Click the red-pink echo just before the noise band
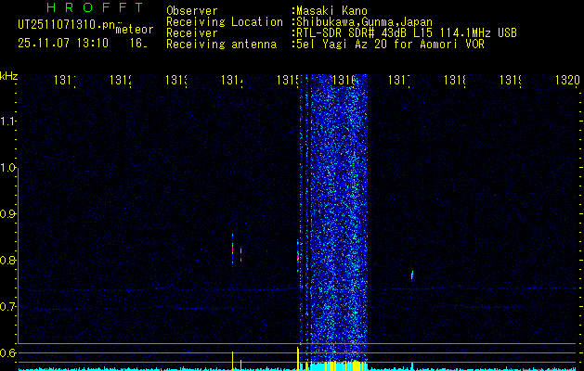This screenshot has width=584, height=371. coord(298,256)
